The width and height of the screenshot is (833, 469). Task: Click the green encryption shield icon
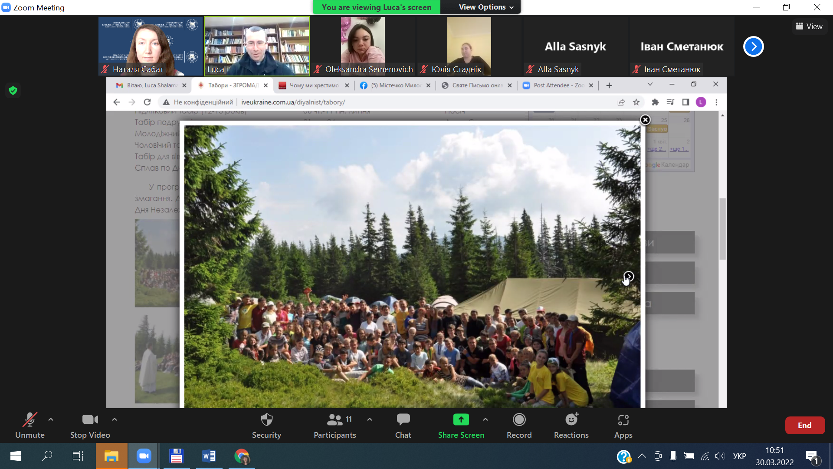pos(13,90)
